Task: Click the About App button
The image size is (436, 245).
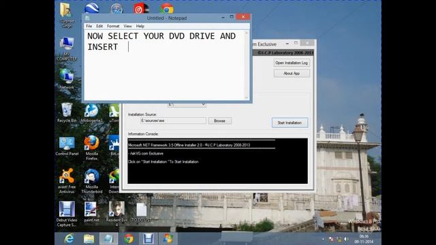Action: (x=292, y=73)
